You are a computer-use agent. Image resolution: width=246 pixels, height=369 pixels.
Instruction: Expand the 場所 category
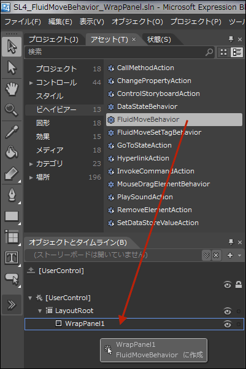[x=31, y=178]
